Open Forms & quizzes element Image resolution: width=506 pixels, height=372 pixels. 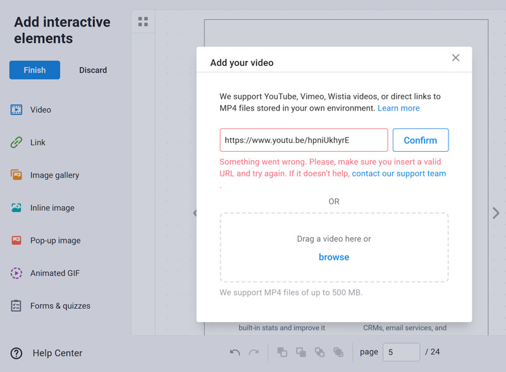51,306
